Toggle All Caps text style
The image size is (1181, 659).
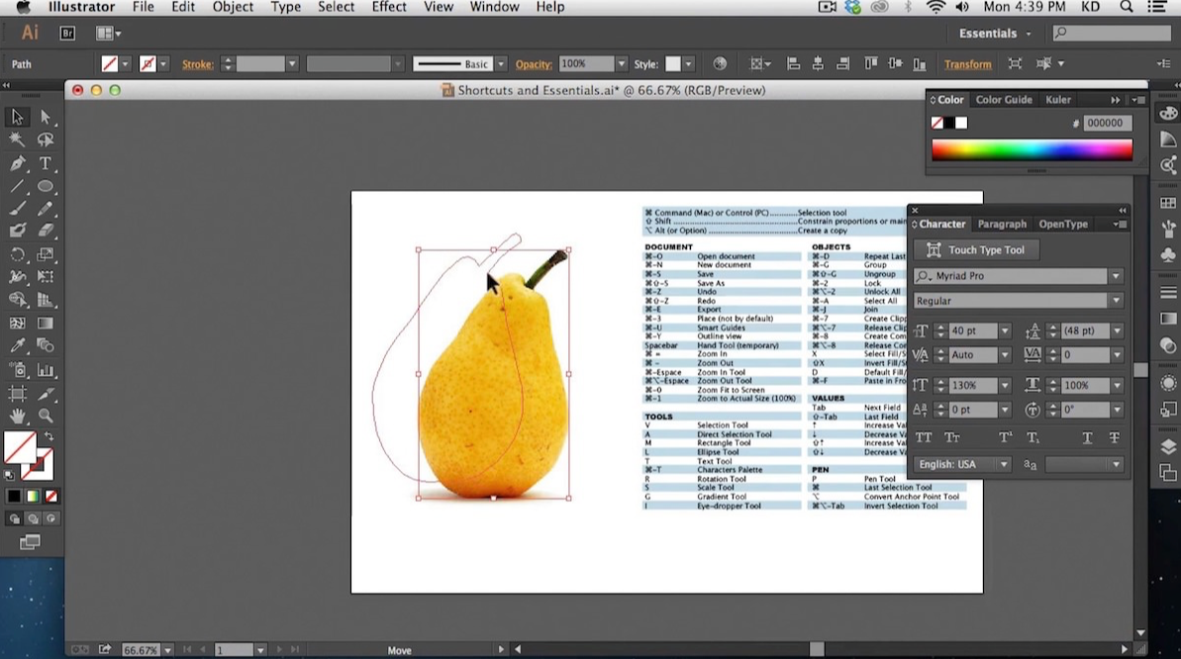coord(924,437)
